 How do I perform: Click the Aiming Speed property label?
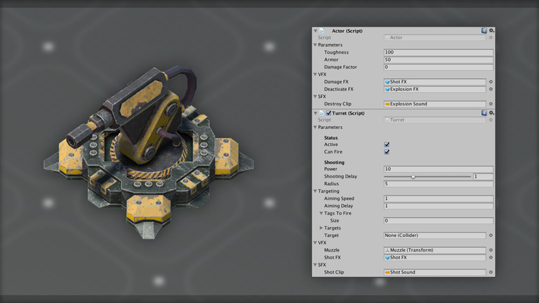pyautogui.click(x=339, y=198)
